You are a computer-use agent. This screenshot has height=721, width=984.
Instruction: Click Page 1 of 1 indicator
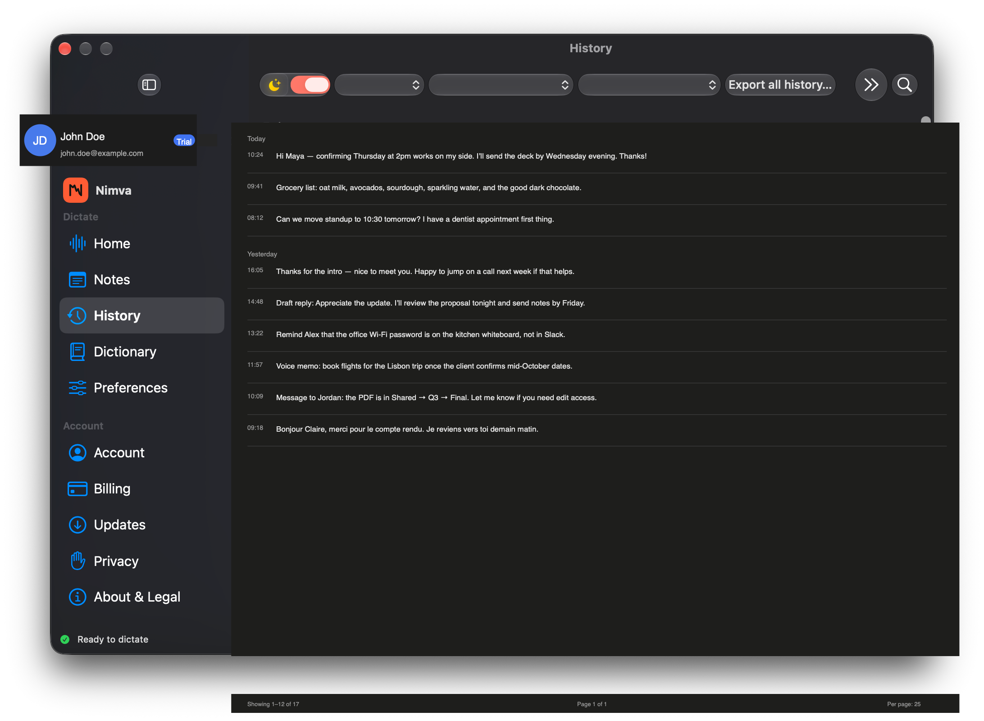tap(592, 704)
